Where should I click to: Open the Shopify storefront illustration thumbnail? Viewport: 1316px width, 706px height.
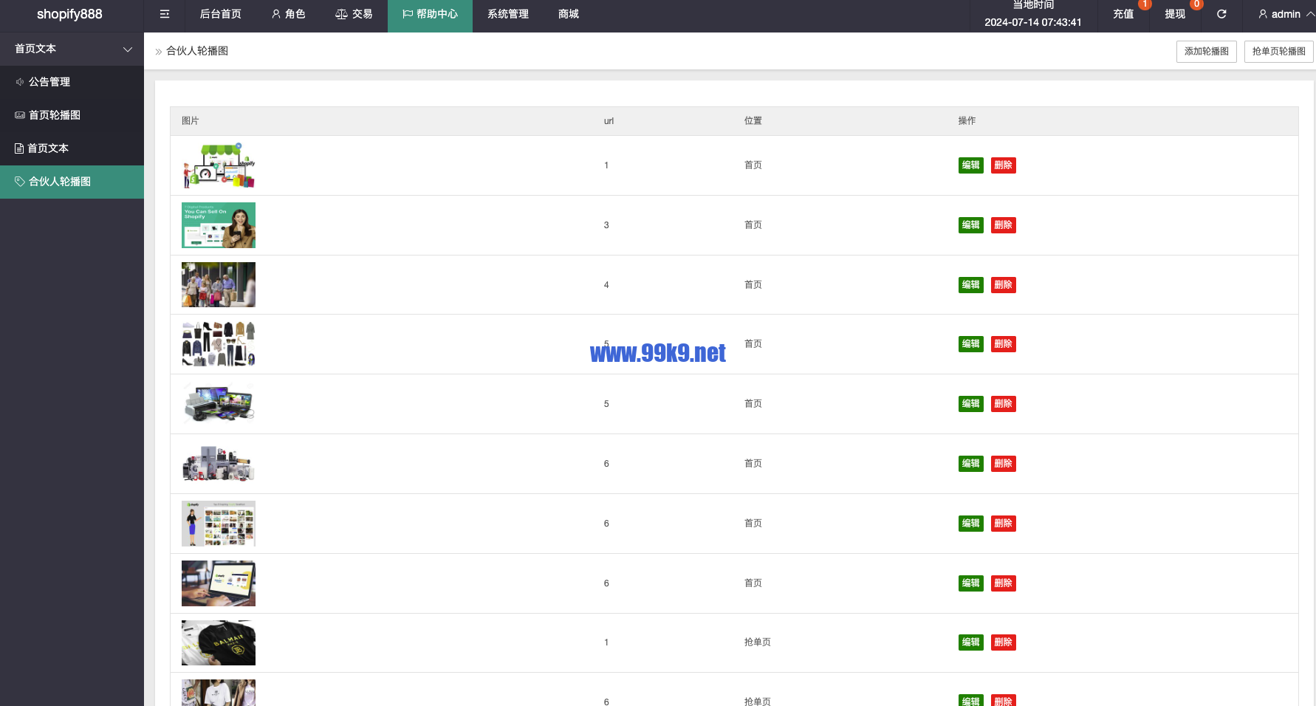coord(219,165)
